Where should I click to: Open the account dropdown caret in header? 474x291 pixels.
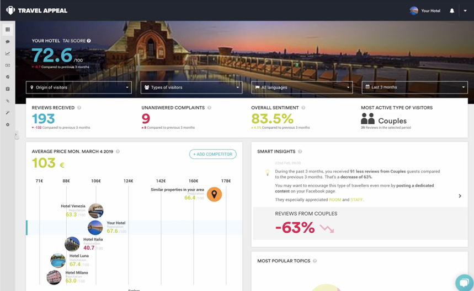tap(465, 11)
